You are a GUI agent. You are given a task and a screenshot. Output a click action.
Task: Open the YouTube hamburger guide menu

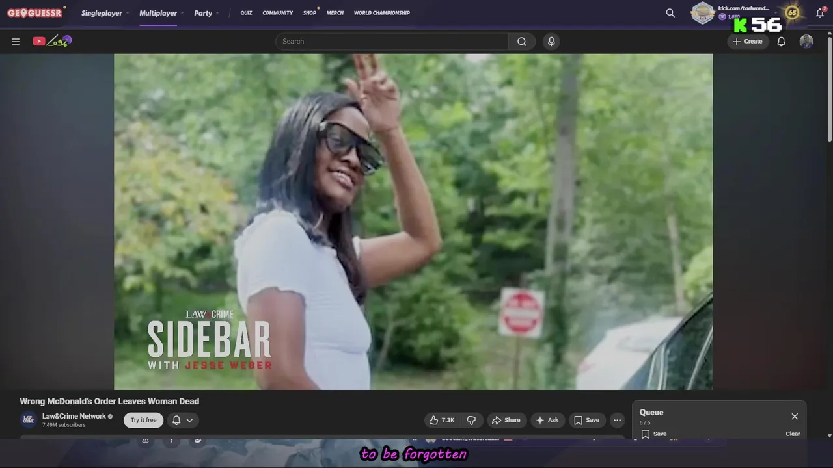16,42
